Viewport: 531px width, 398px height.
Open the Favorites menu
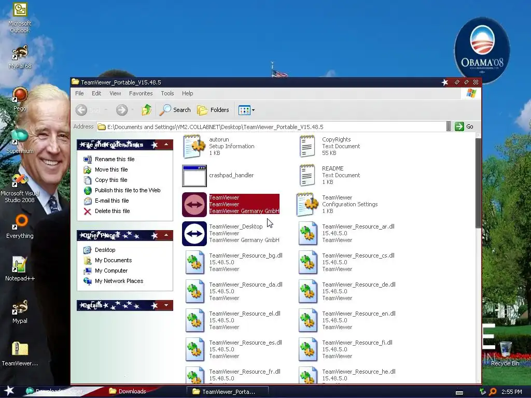[141, 93]
